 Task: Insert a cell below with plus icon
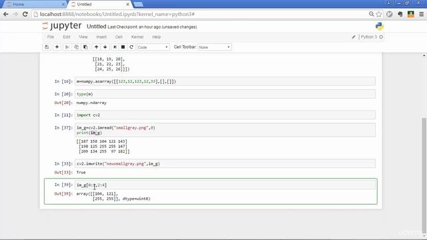point(57,47)
